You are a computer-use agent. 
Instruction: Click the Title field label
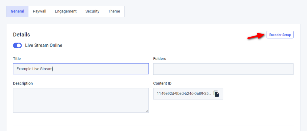[x=17, y=58]
